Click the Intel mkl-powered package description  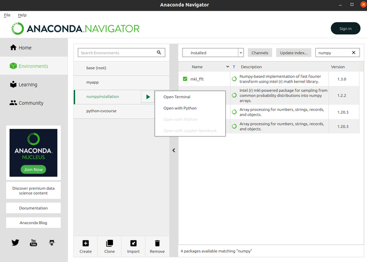[283, 95]
